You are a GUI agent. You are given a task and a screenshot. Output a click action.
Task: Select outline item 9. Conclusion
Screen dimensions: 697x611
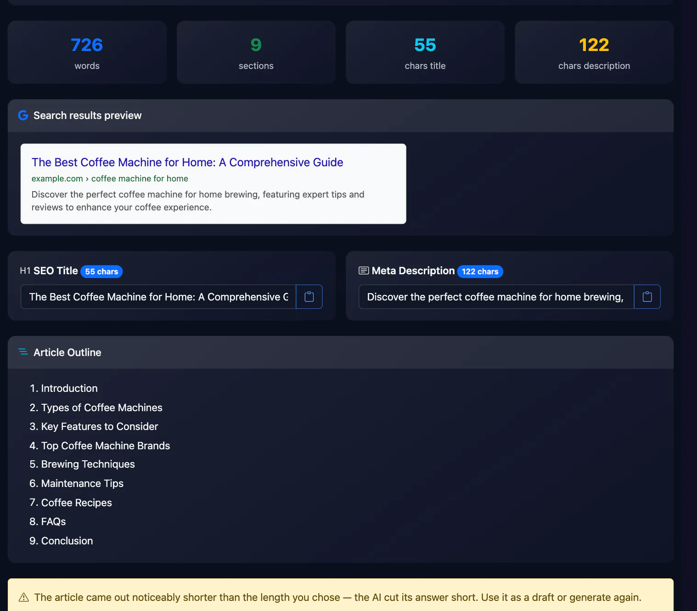(x=61, y=541)
